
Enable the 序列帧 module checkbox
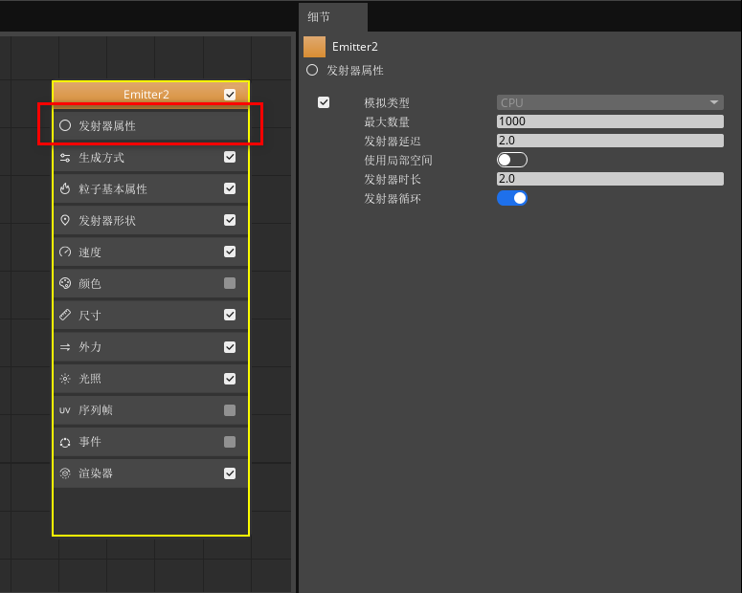[x=230, y=410]
